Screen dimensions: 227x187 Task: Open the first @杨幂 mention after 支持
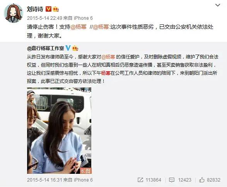tap(79, 27)
